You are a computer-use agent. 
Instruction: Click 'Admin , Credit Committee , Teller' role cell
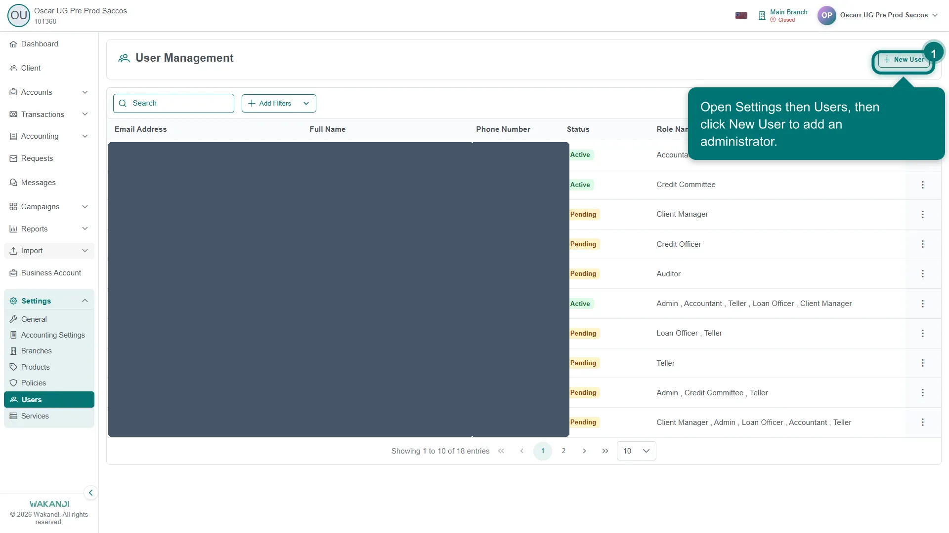tap(712, 393)
